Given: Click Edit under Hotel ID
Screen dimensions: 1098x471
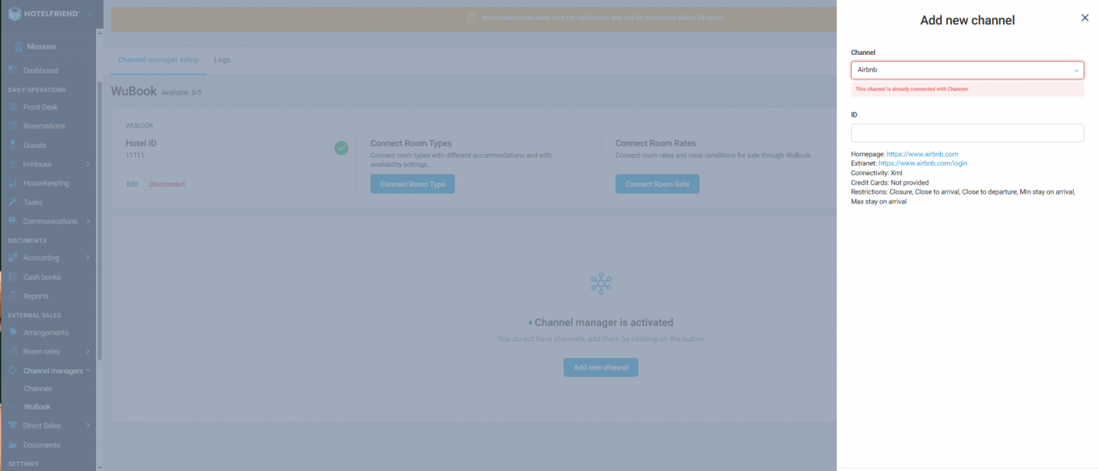Looking at the screenshot, I should coord(133,184).
